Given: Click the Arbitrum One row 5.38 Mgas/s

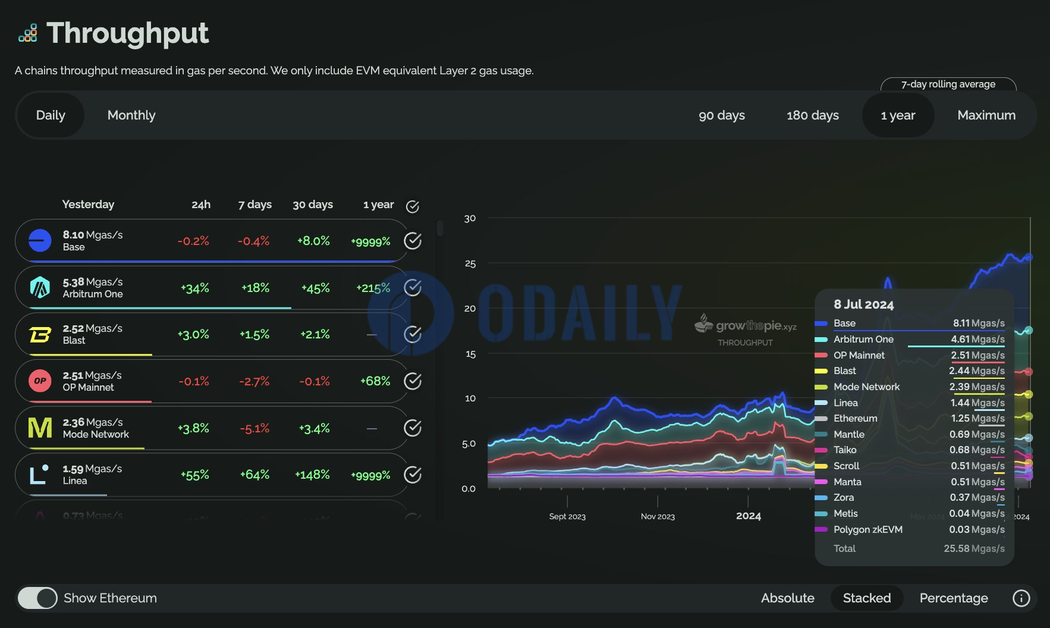Looking at the screenshot, I should click(x=211, y=288).
